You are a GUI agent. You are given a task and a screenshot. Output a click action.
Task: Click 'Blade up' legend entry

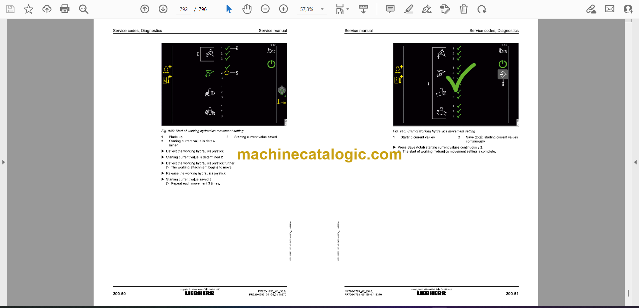[x=176, y=137]
